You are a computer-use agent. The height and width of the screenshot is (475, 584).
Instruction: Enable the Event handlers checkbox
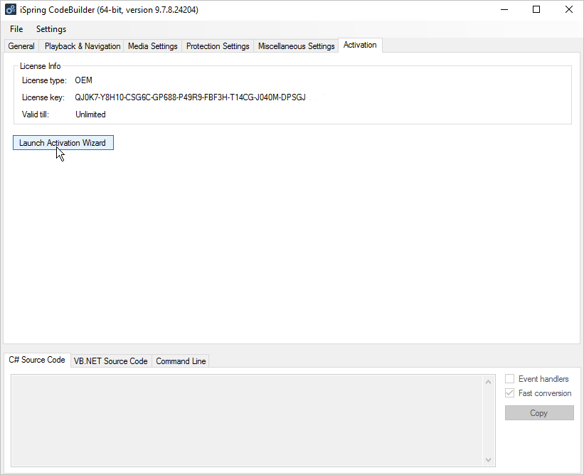click(509, 379)
